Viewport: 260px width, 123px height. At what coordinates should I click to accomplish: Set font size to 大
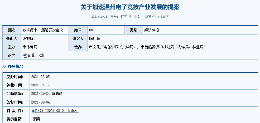125,16
